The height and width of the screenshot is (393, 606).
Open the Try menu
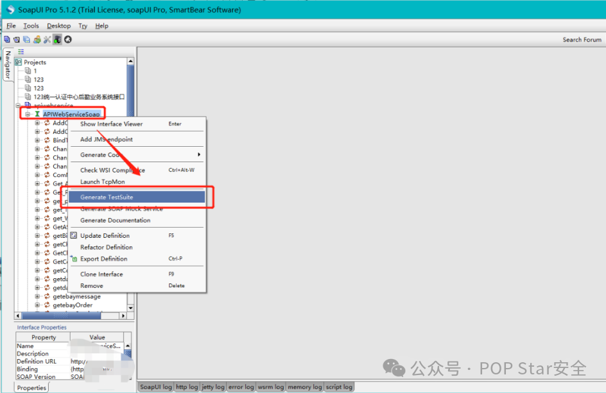coord(83,26)
